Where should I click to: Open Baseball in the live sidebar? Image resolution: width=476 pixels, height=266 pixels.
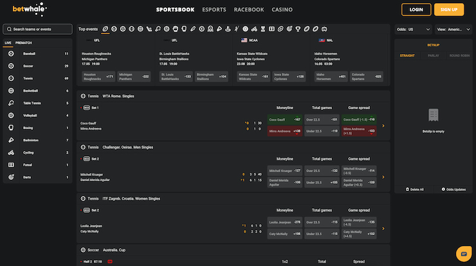pyautogui.click(x=38, y=54)
